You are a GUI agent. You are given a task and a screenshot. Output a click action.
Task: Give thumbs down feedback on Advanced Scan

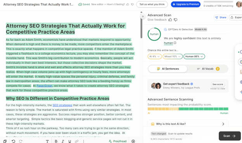(x=175, y=20)
